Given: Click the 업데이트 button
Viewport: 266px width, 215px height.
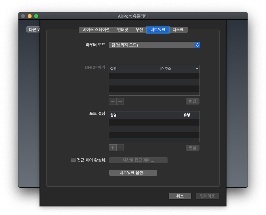Looking at the screenshot, I should 207,196.
